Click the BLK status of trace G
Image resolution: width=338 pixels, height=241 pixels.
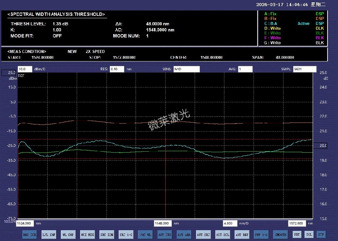[x=320, y=43]
